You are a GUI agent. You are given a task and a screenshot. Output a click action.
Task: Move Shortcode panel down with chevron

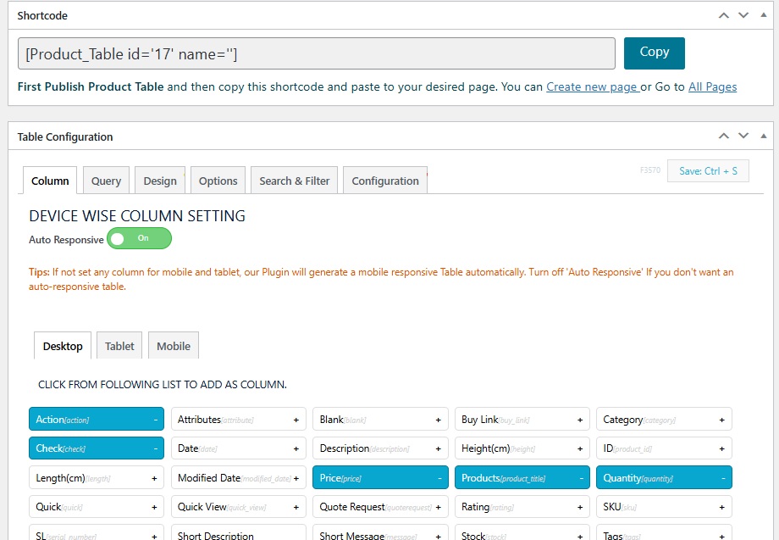click(743, 15)
